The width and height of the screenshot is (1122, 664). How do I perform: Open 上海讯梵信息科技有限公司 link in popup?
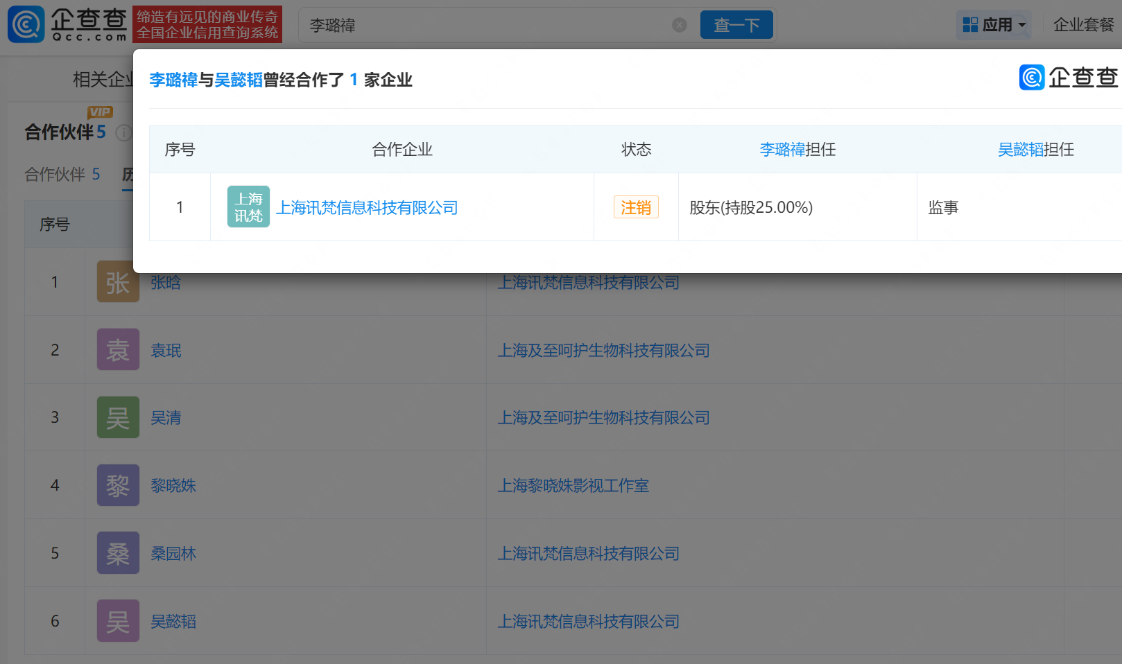pos(368,207)
